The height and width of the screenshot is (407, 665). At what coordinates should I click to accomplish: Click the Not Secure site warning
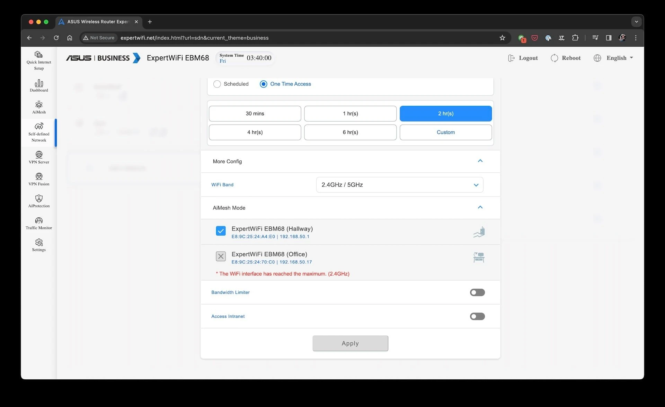coord(99,38)
